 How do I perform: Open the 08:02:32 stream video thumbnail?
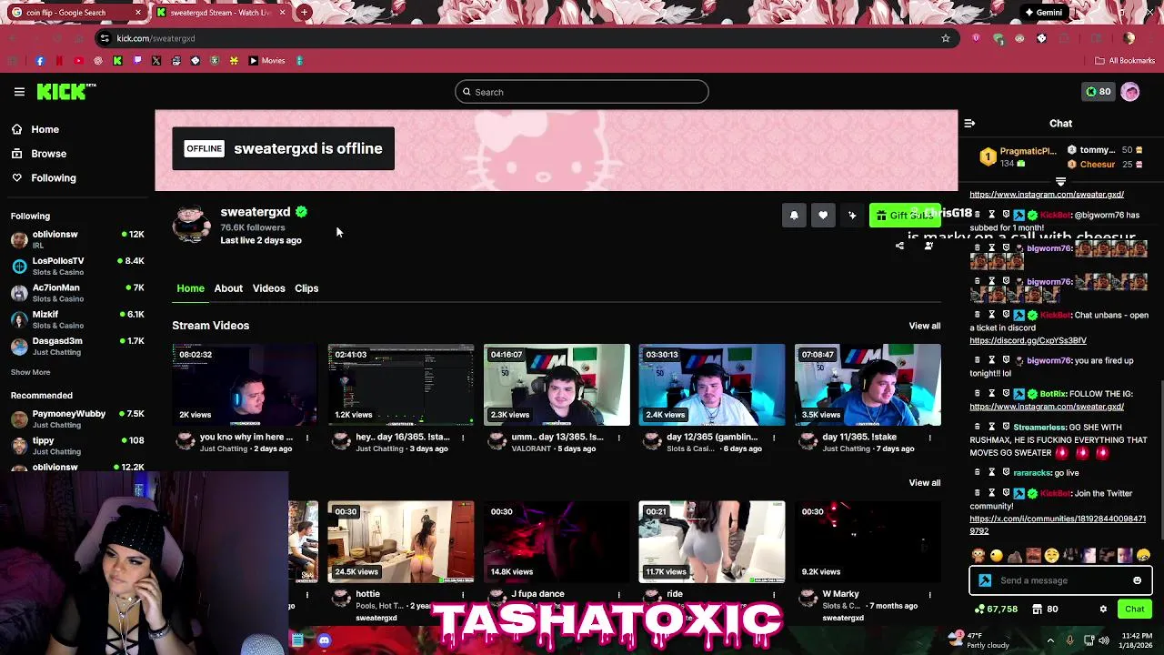point(245,385)
